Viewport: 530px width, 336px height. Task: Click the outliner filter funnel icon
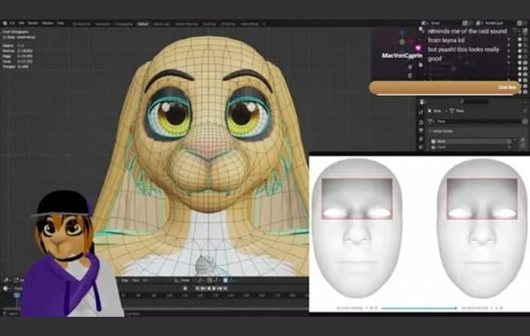pos(514,31)
